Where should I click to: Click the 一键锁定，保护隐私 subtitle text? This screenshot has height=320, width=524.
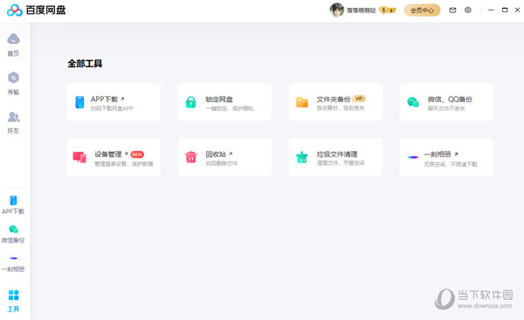tap(230, 108)
